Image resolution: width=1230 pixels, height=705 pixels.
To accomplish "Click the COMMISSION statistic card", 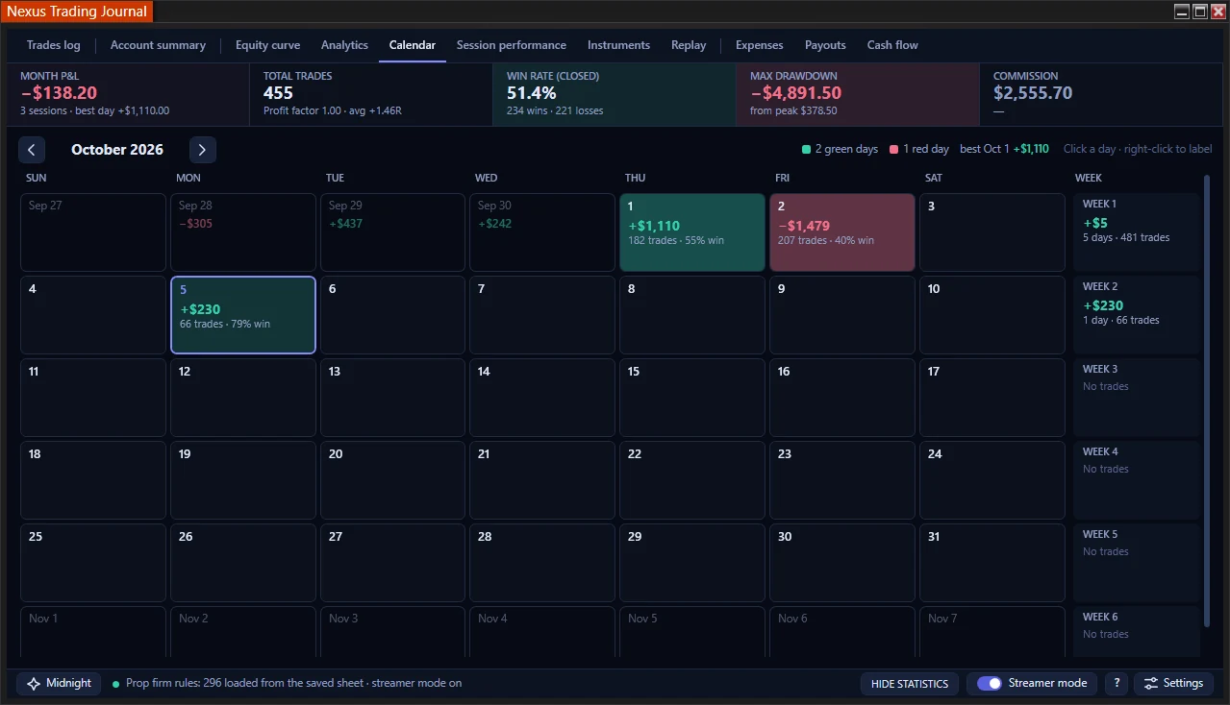I will tap(1101, 95).
